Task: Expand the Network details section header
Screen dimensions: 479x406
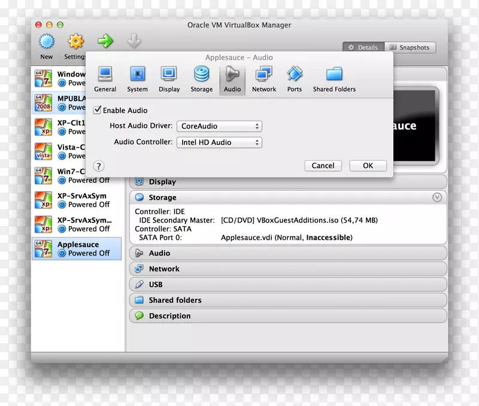Action: tap(288, 268)
